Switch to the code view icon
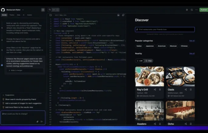 [x=54, y=10]
